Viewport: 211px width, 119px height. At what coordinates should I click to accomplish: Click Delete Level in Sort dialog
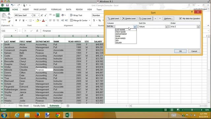[x=129, y=19]
